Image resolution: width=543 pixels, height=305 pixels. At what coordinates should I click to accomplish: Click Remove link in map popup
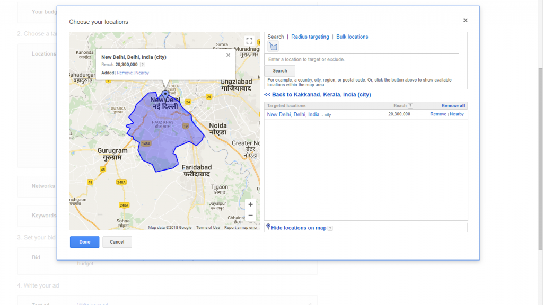[125, 73]
